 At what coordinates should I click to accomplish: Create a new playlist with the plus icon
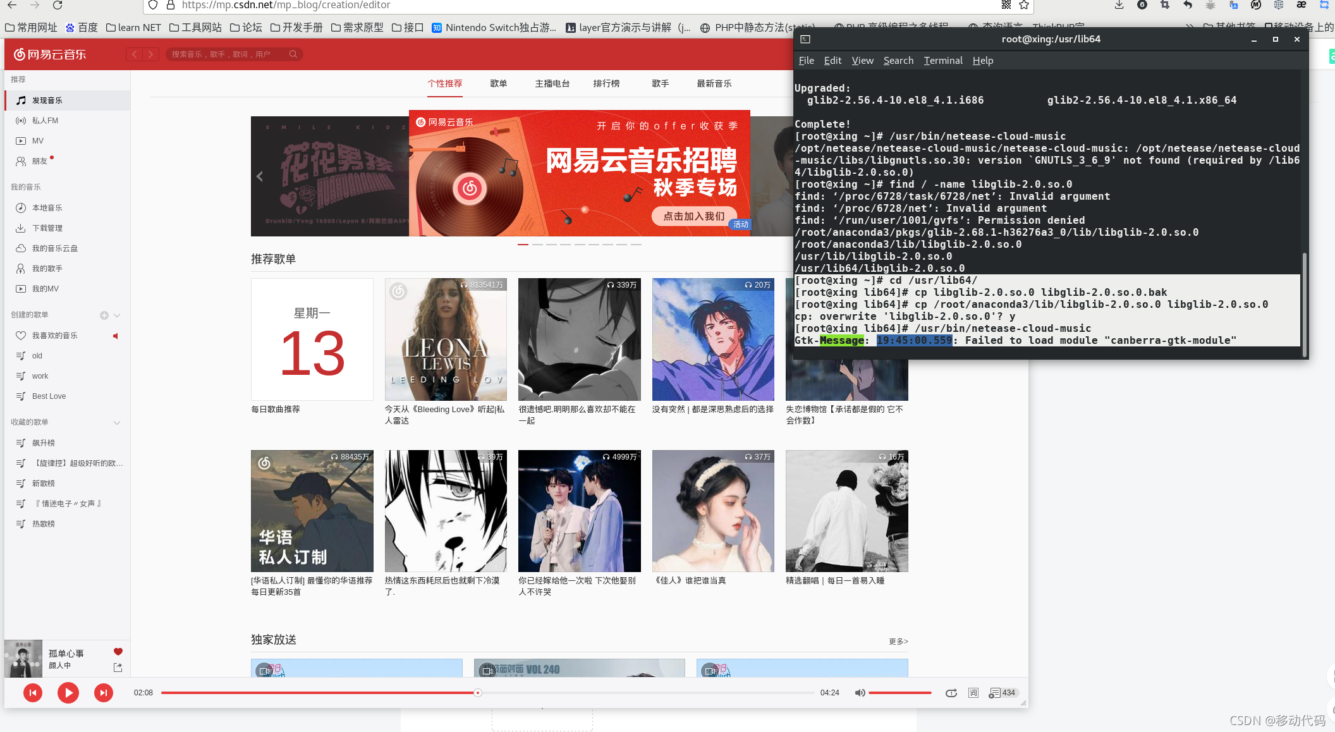[x=103, y=315]
